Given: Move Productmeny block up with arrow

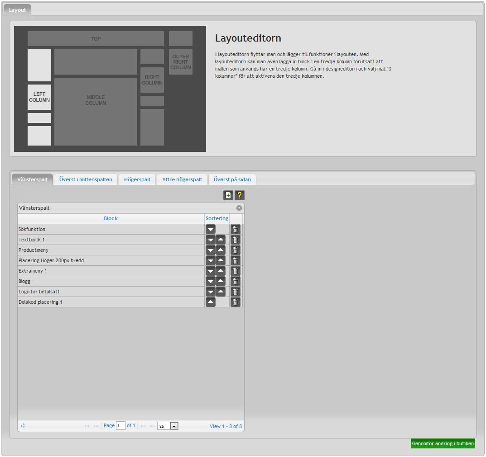Looking at the screenshot, I should 221,250.
